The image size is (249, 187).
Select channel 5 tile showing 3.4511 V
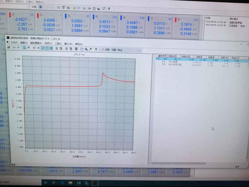105,24
